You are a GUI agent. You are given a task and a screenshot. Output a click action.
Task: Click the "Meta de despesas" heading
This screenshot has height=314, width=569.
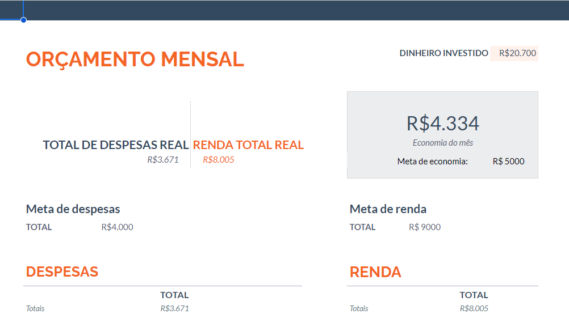[x=73, y=209]
